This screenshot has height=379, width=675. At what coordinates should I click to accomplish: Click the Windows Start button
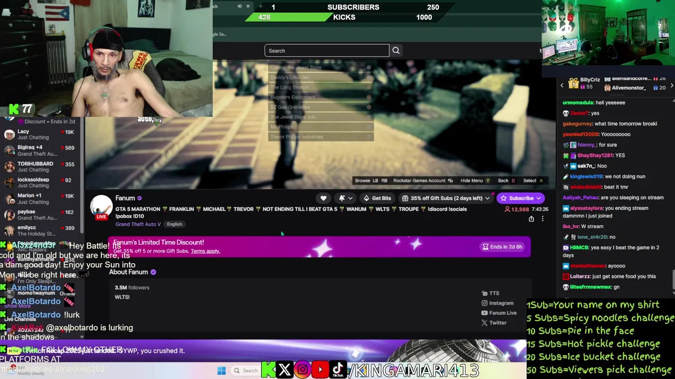[x=221, y=371]
